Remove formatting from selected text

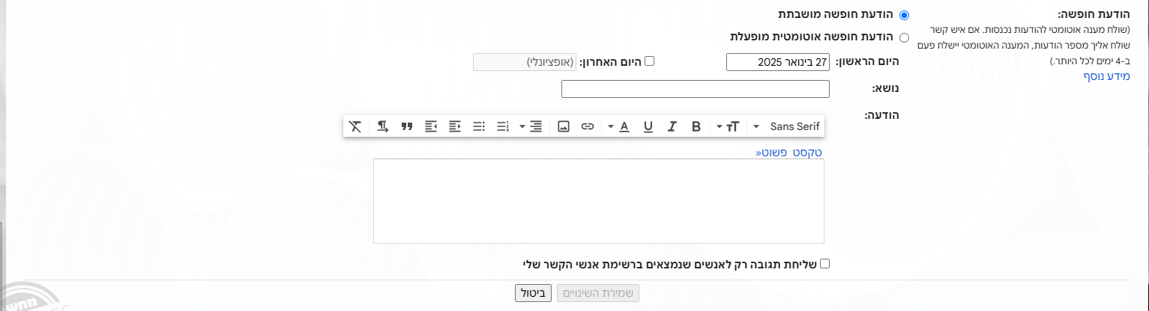click(355, 127)
